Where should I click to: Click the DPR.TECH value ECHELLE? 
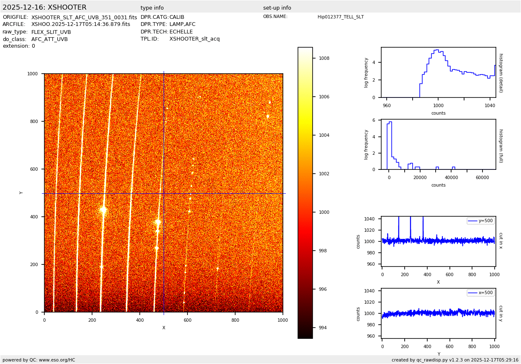(181, 32)
